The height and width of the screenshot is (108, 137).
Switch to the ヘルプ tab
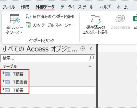pos(105,7)
